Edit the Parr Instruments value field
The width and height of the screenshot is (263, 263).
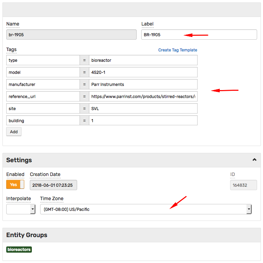(x=143, y=84)
